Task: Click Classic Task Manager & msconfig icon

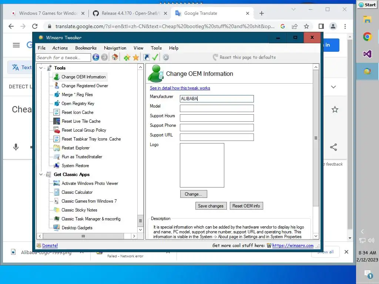Action: 57,219
